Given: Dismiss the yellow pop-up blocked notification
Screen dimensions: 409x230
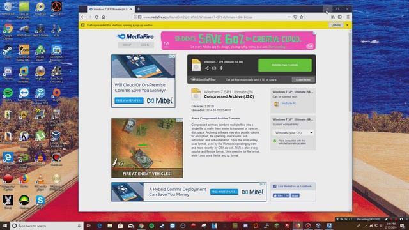Looking at the screenshot, I should point(347,25).
